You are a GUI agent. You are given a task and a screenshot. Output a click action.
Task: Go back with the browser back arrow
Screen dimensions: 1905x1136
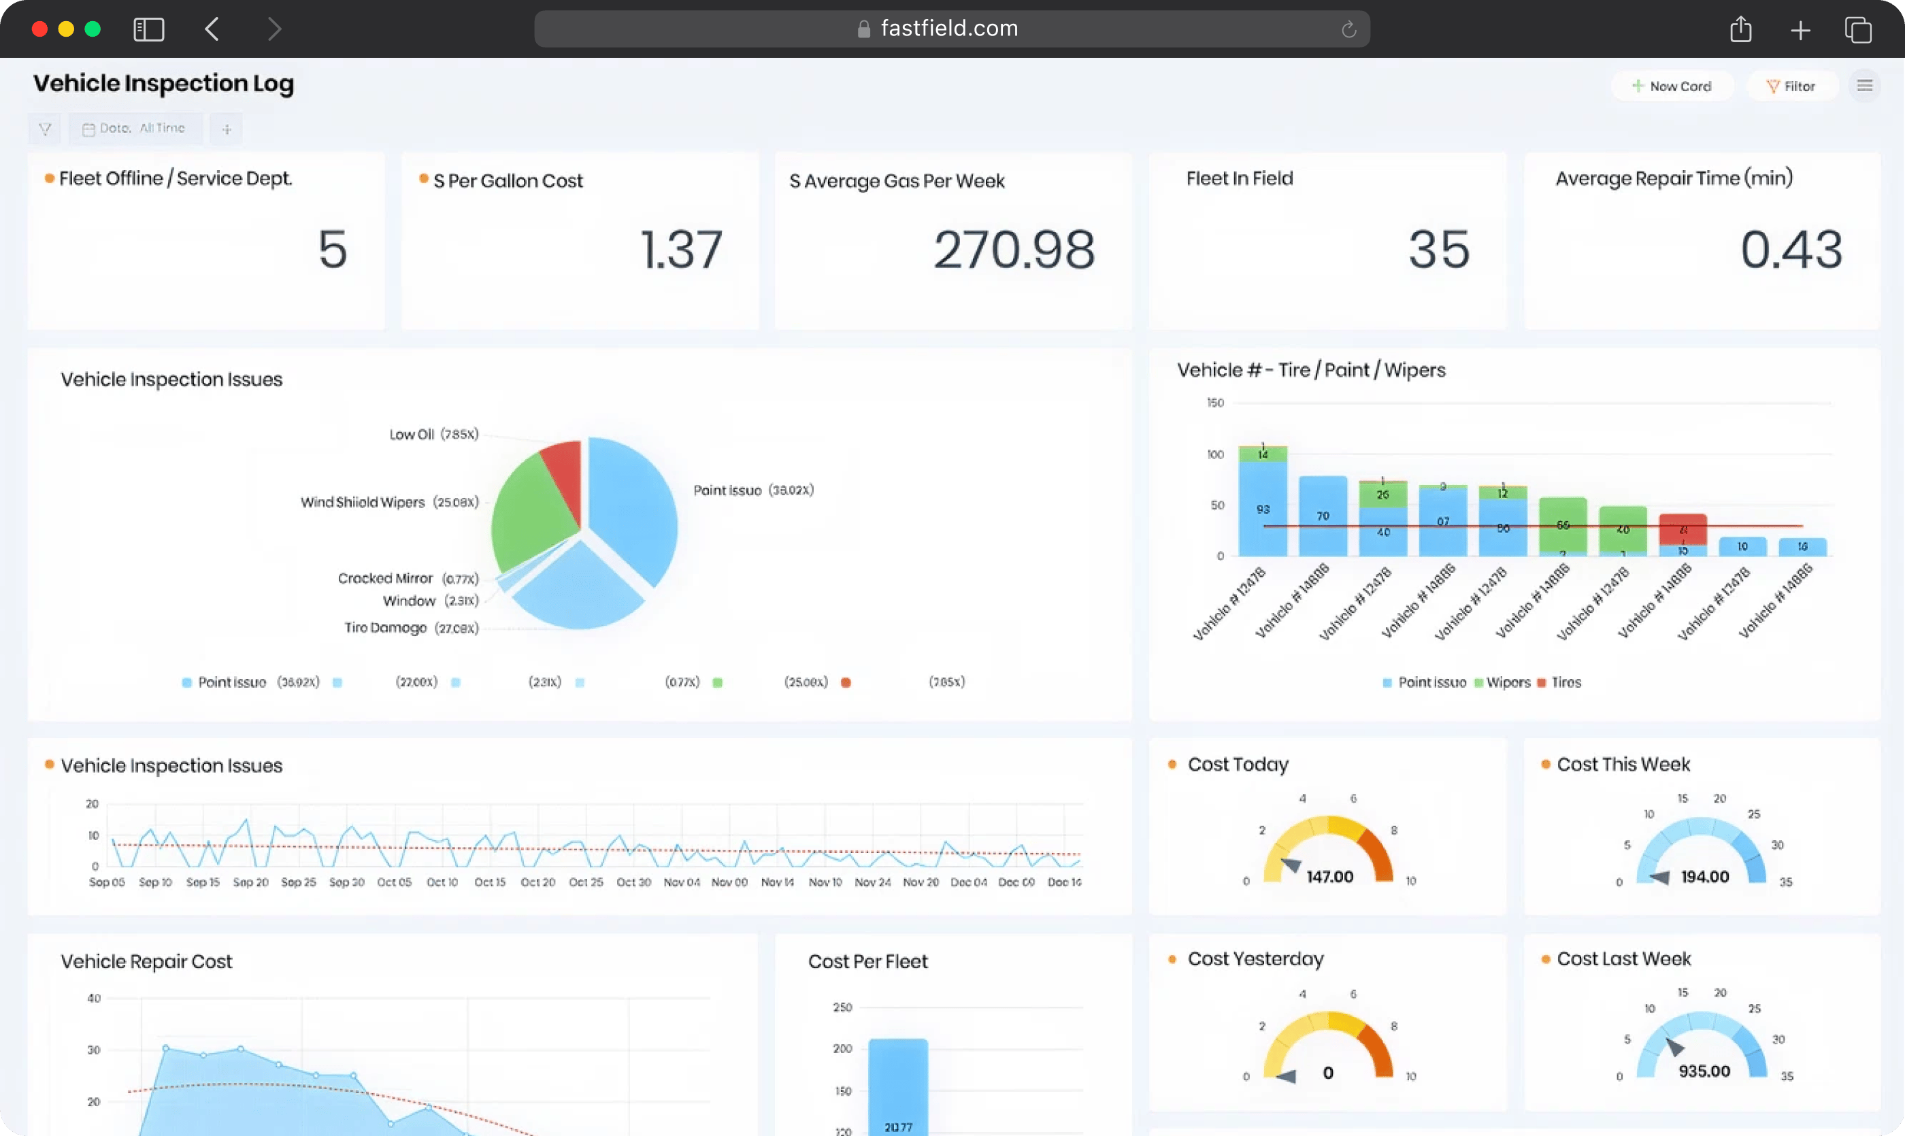[x=212, y=29]
